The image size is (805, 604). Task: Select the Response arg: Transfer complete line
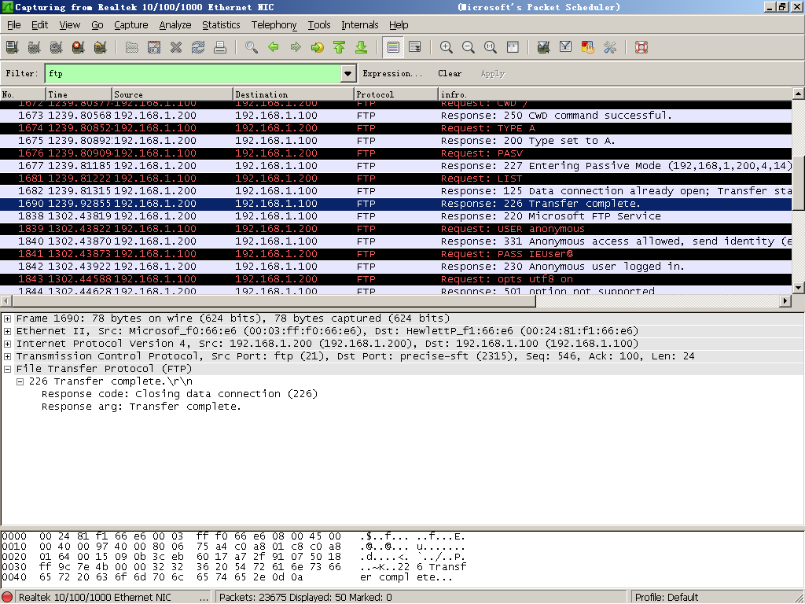point(142,407)
